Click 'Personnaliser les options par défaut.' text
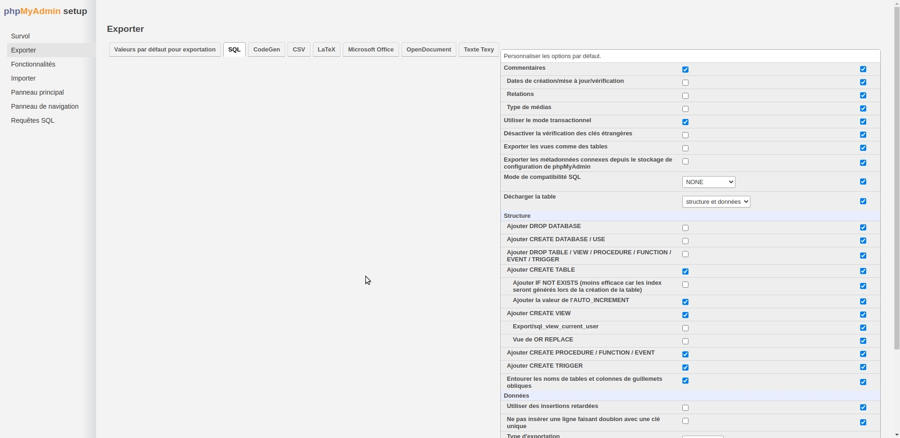Image resolution: width=900 pixels, height=438 pixels. click(552, 56)
